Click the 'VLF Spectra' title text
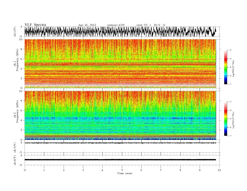 click(35, 25)
